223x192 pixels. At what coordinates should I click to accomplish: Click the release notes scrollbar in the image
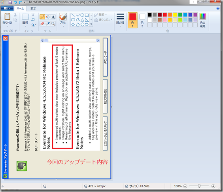click(x=70, y=41)
